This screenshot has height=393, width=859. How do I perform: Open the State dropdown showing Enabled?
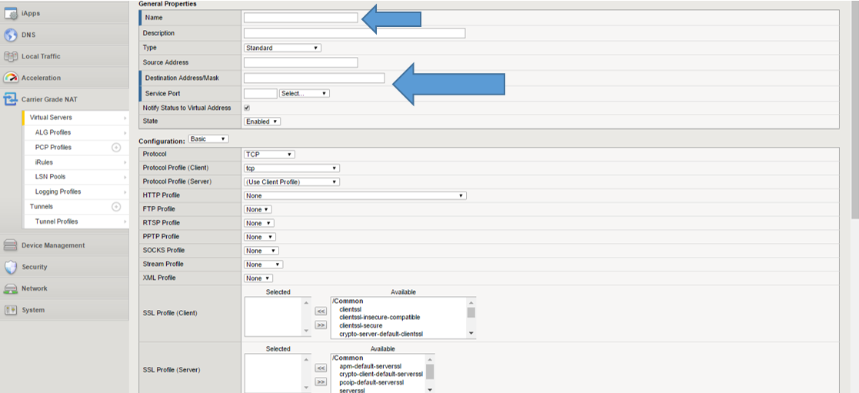pyautogui.click(x=261, y=122)
